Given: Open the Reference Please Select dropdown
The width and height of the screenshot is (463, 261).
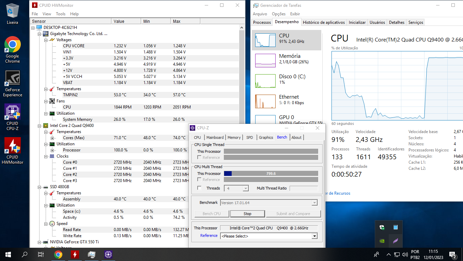Looking at the screenshot, I should (x=269, y=236).
